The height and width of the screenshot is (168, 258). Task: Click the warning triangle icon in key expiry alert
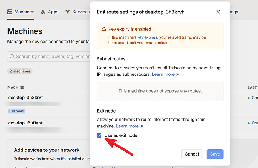(x=104, y=29)
